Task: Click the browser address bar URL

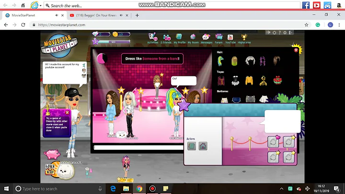Action: click(x=62, y=25)
